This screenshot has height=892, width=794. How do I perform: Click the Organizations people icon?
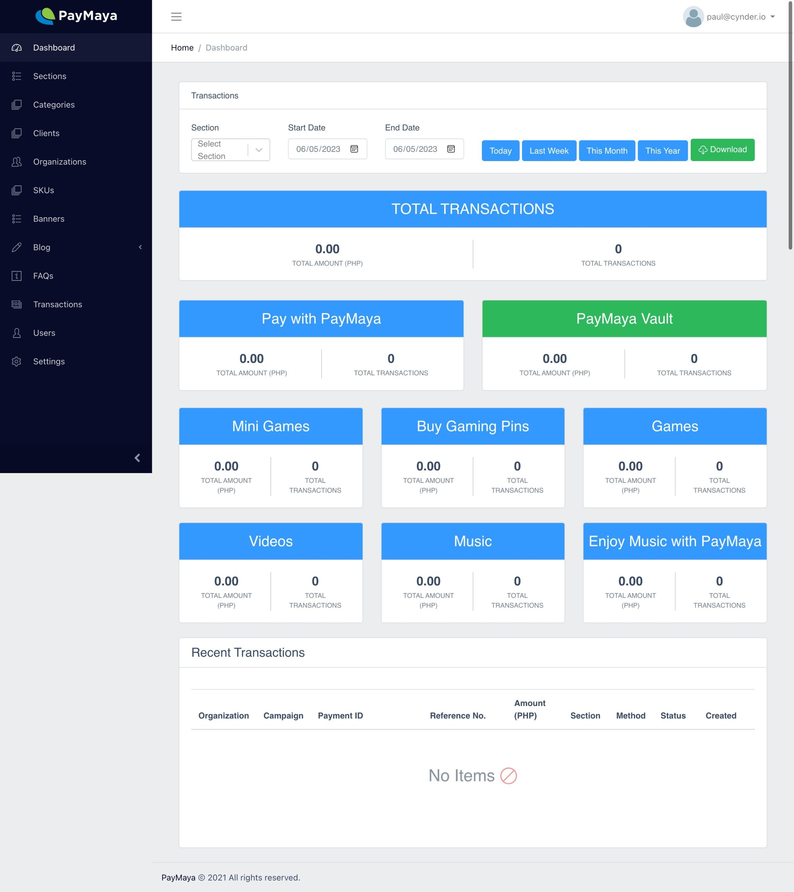[17, 161]
